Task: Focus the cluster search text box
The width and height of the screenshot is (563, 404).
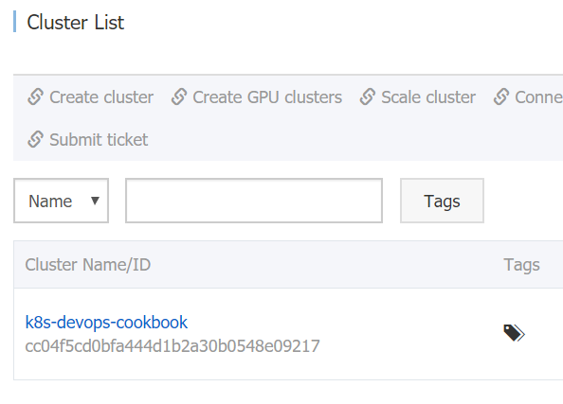Action: click(254, 201)
